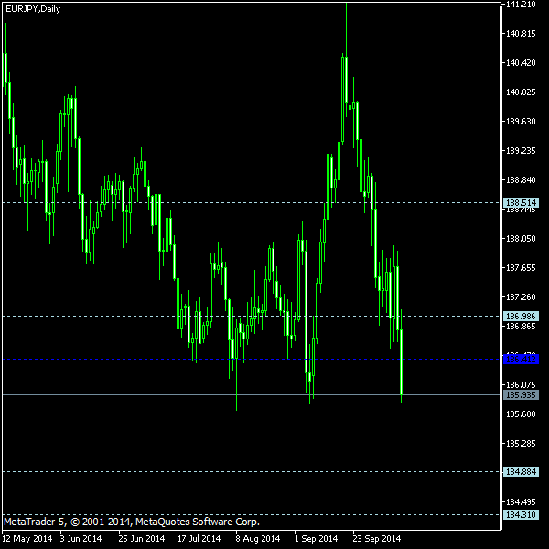
Task: Select the blue dashed horizontal line
Action: tap(251, 360)
